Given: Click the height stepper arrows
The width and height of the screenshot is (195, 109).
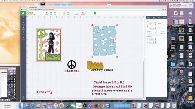Looking at the screenshot, I should [156, 28].
